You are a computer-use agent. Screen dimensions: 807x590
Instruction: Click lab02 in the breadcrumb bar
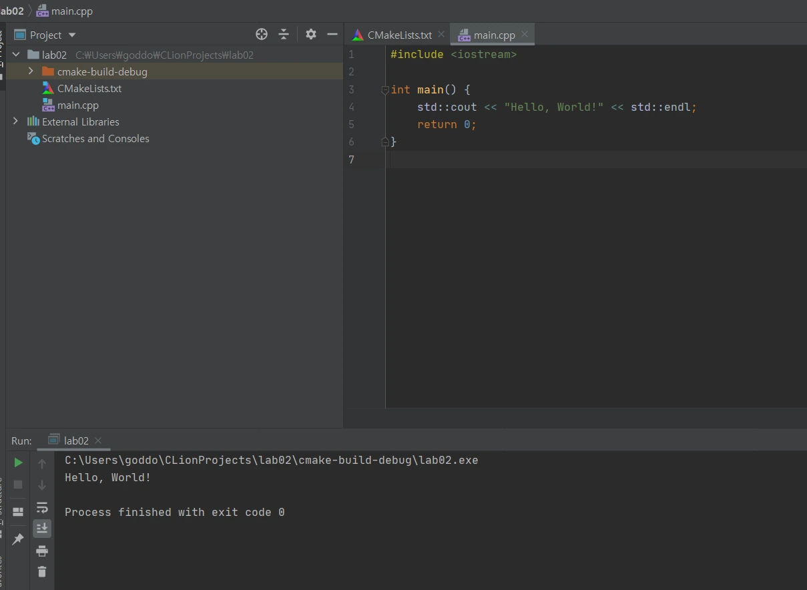point(11,11)
